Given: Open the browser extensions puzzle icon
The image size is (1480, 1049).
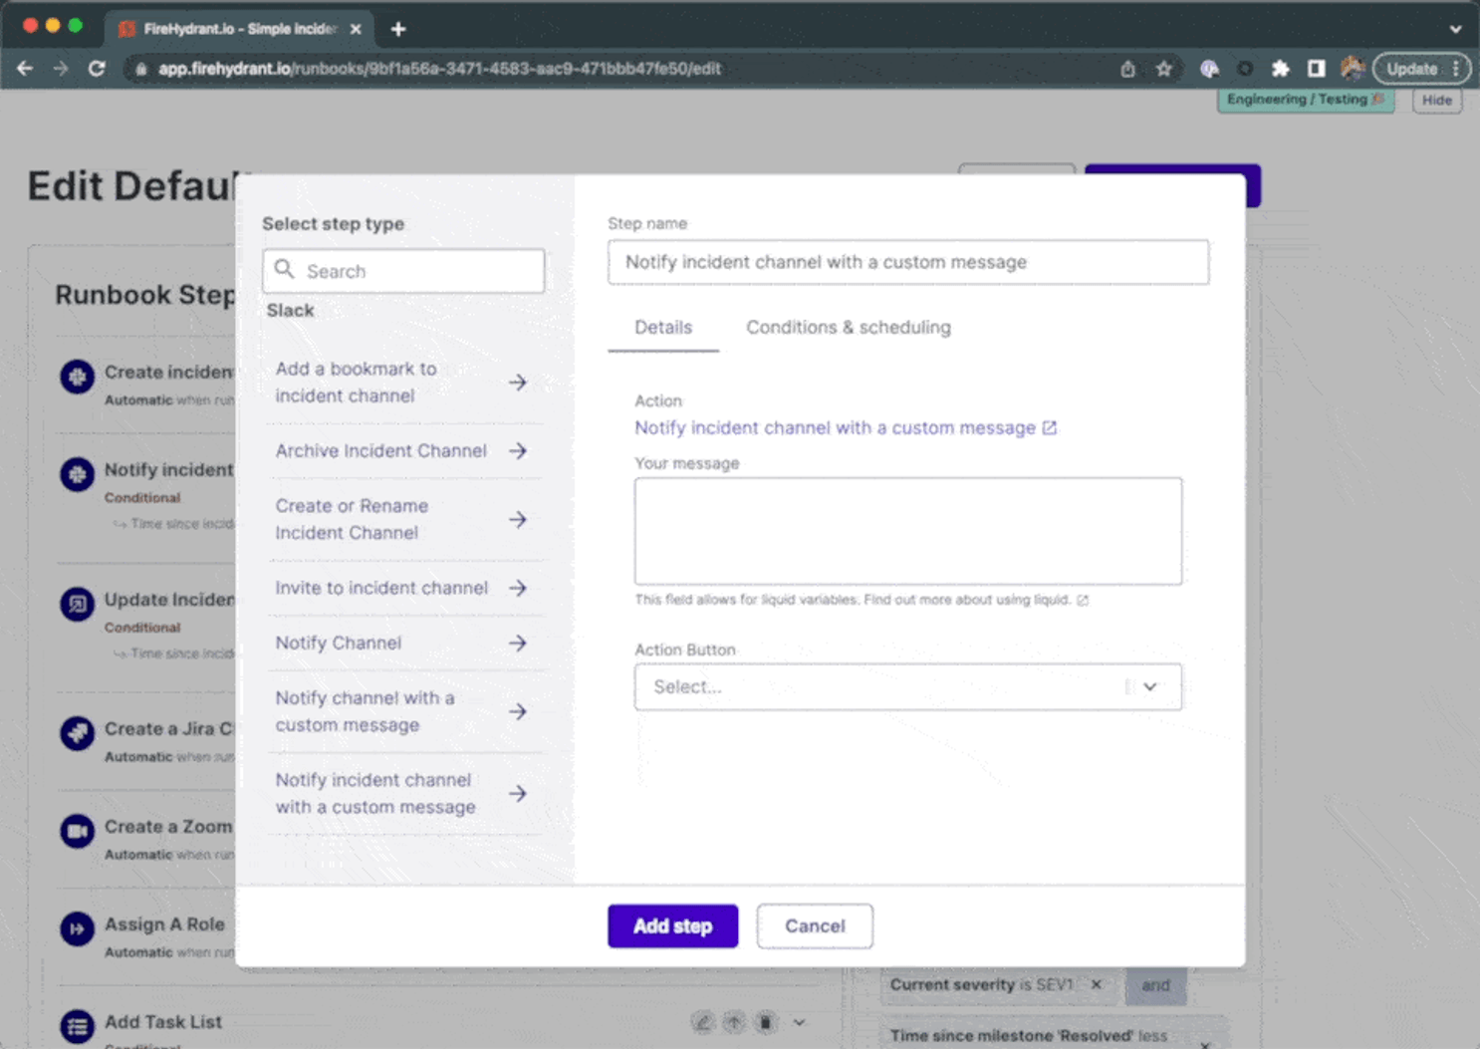Looking at the screenshot, I should (1280, 69).
